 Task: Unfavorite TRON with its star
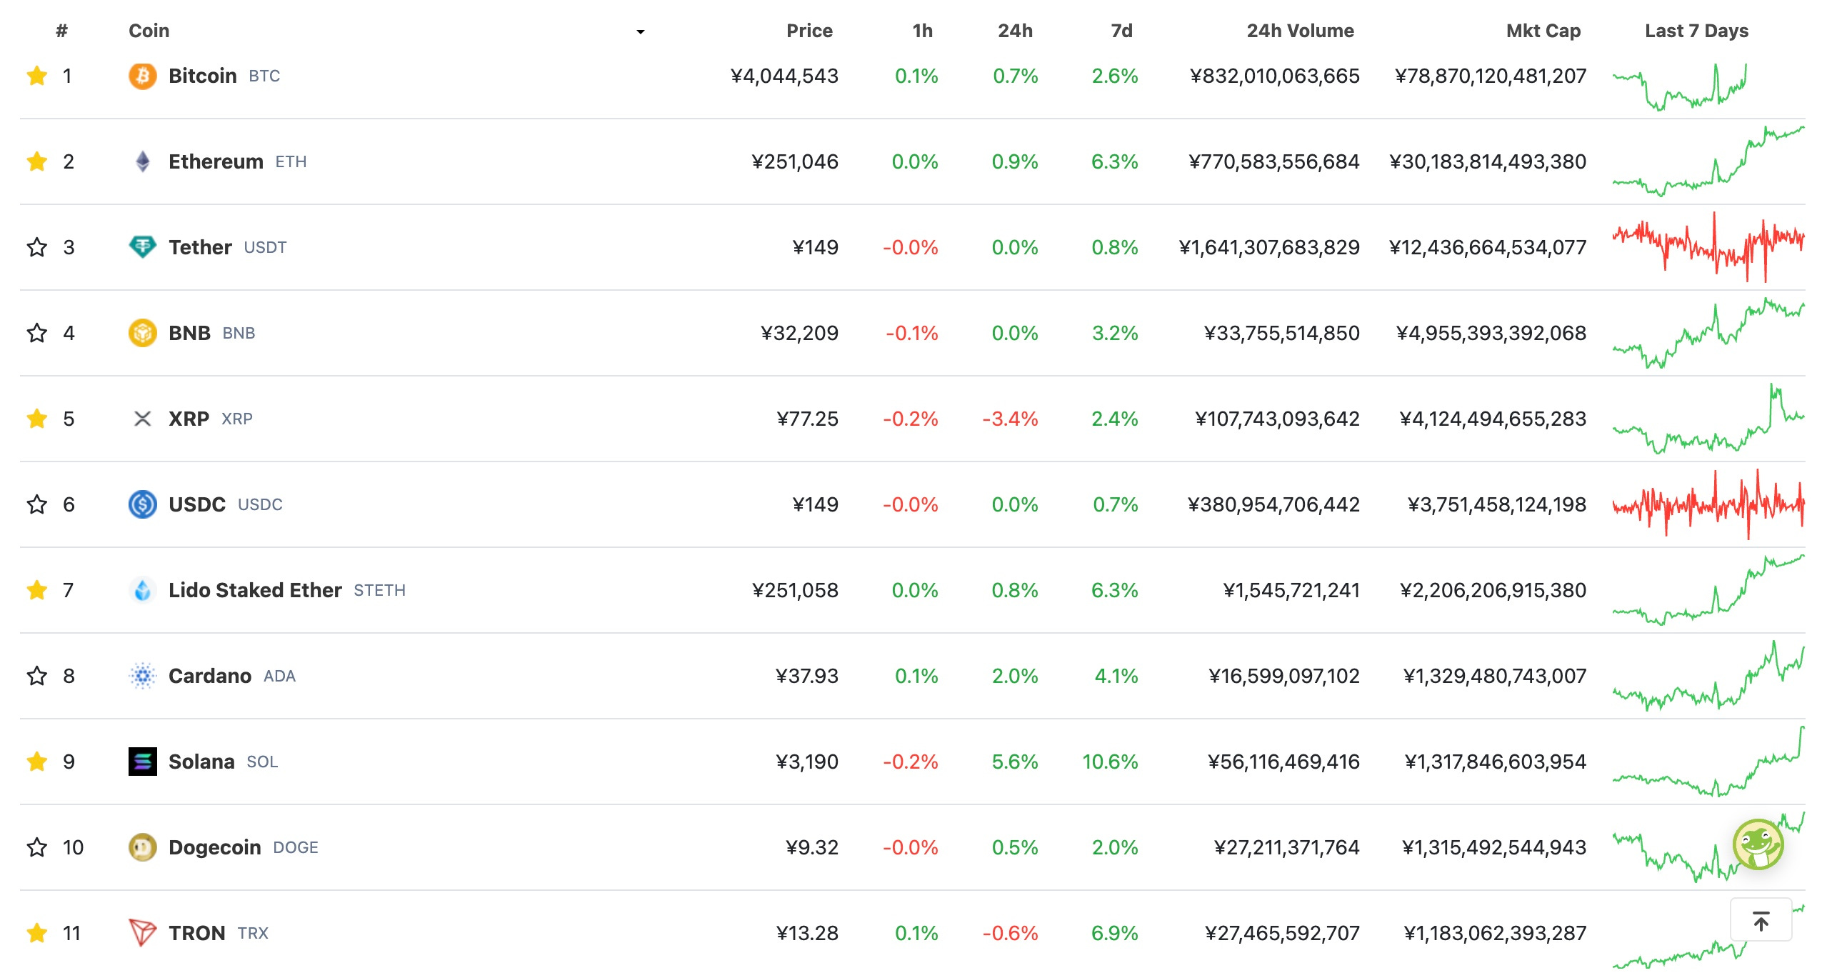coord(37,933)
